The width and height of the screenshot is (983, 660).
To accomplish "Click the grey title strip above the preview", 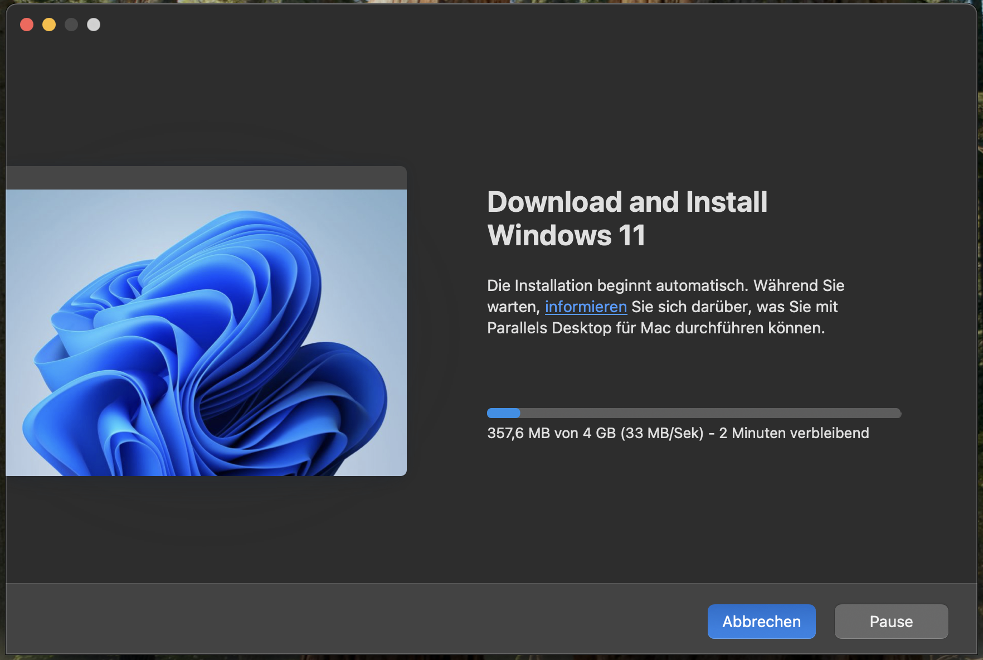I will (206, 178).
